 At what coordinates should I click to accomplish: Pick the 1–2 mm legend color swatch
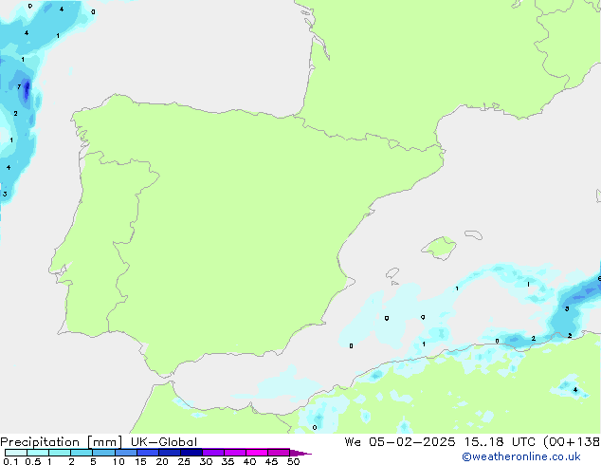[60, 453]
